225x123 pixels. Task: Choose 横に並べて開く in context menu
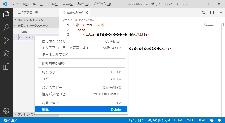(x=81, y=41)
